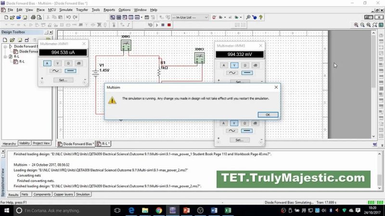Screen dimensions: 385x216
Task: Open File Explorer from taskbar
Action: pyautogui.click(x=145, y=210)
